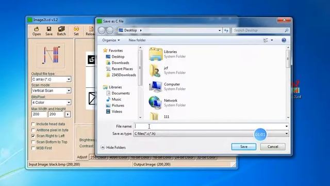The height and width of the screenshot is (186, 330).
Task: Open the Save as type dropdown
Action: point(211,134)
